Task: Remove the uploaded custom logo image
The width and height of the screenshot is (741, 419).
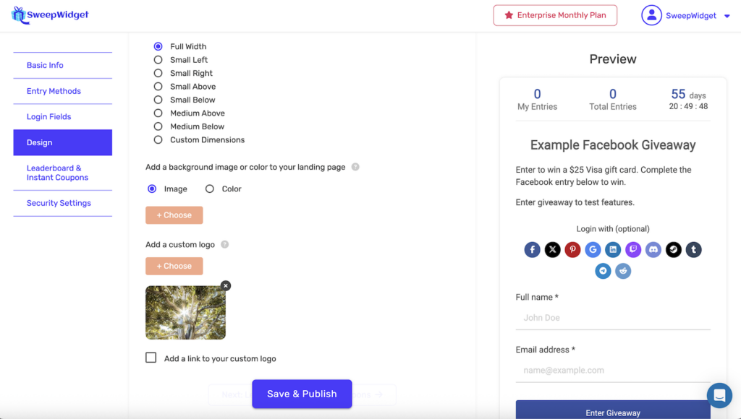Action: tap(226, 286)
